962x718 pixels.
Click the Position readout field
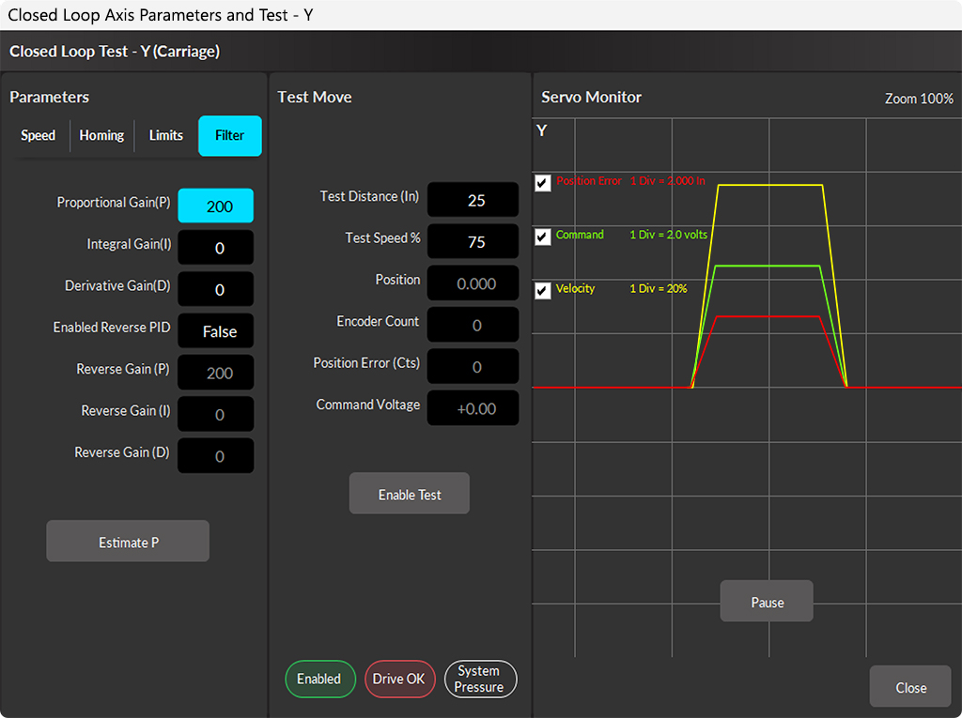473,283
